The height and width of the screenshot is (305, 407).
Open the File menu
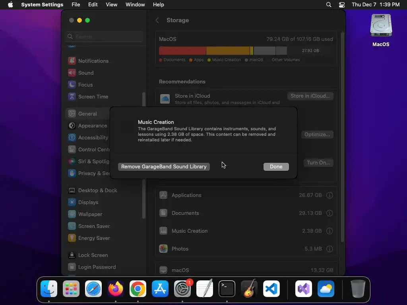76,5
